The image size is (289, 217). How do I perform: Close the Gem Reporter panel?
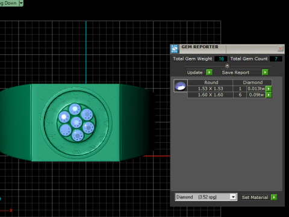click(x=280, y=48)
